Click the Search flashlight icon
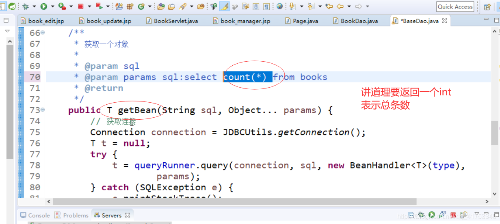Screen dimensions: 500x224 point(183,6)
